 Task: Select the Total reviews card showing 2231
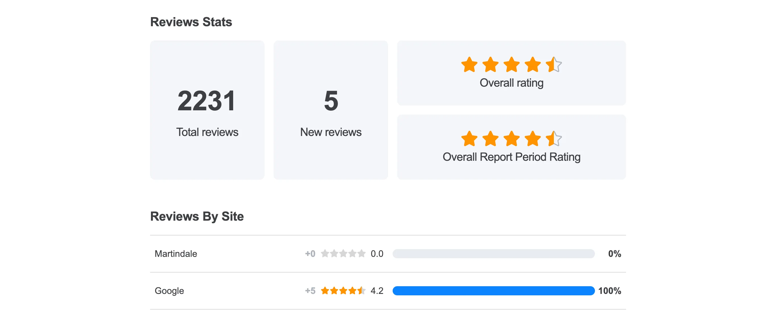click(207, 110)
